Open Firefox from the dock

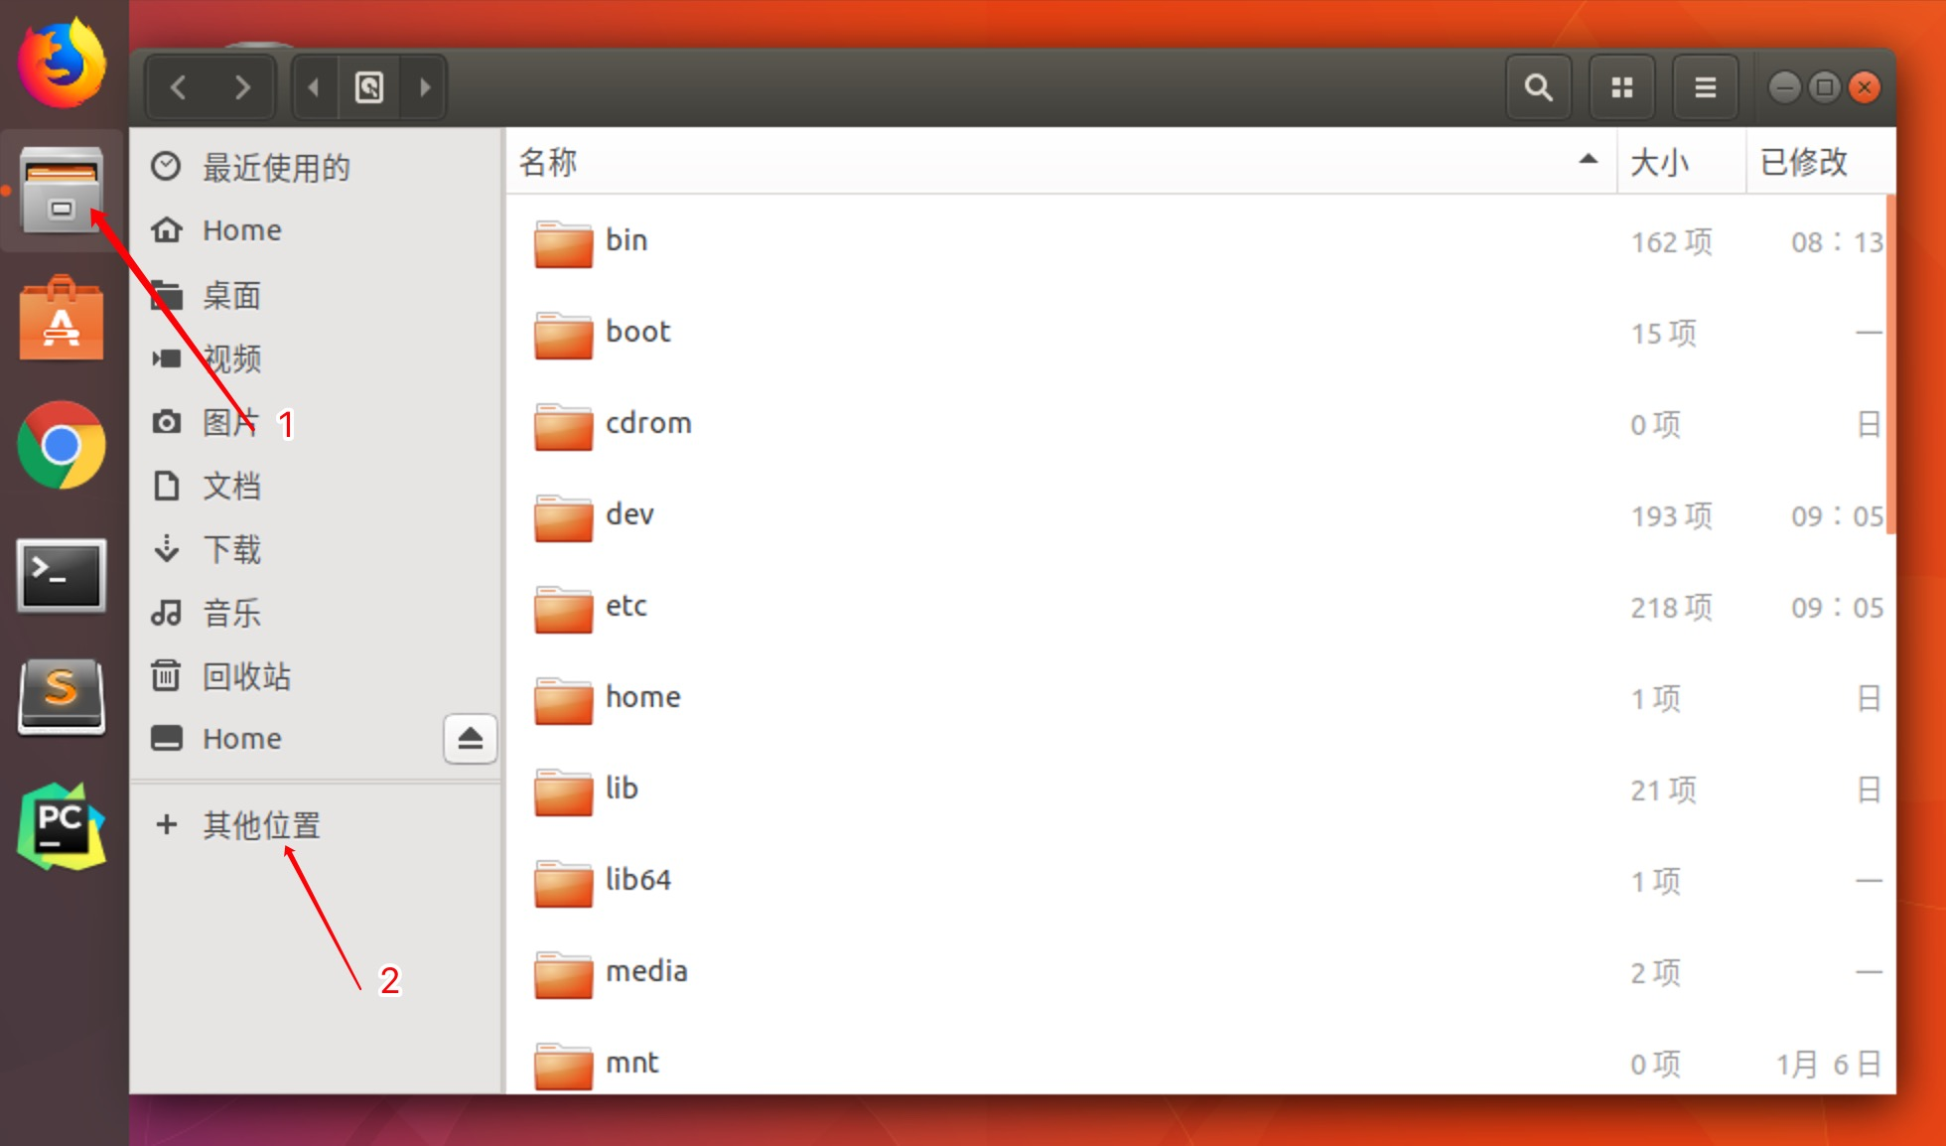[62, 64]
